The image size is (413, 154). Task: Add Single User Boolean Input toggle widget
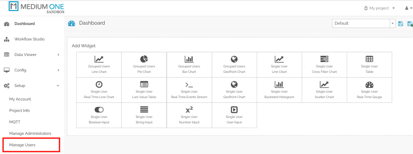tap(99, 115)
